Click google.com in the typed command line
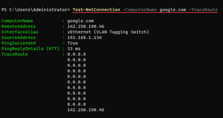 [x=173, y=10]
